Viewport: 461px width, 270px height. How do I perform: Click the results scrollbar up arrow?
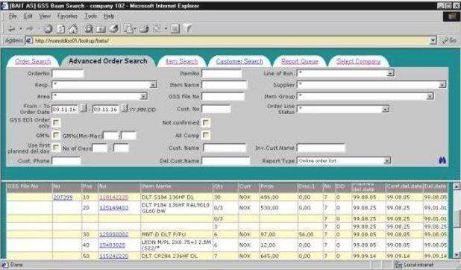point(456,186)
